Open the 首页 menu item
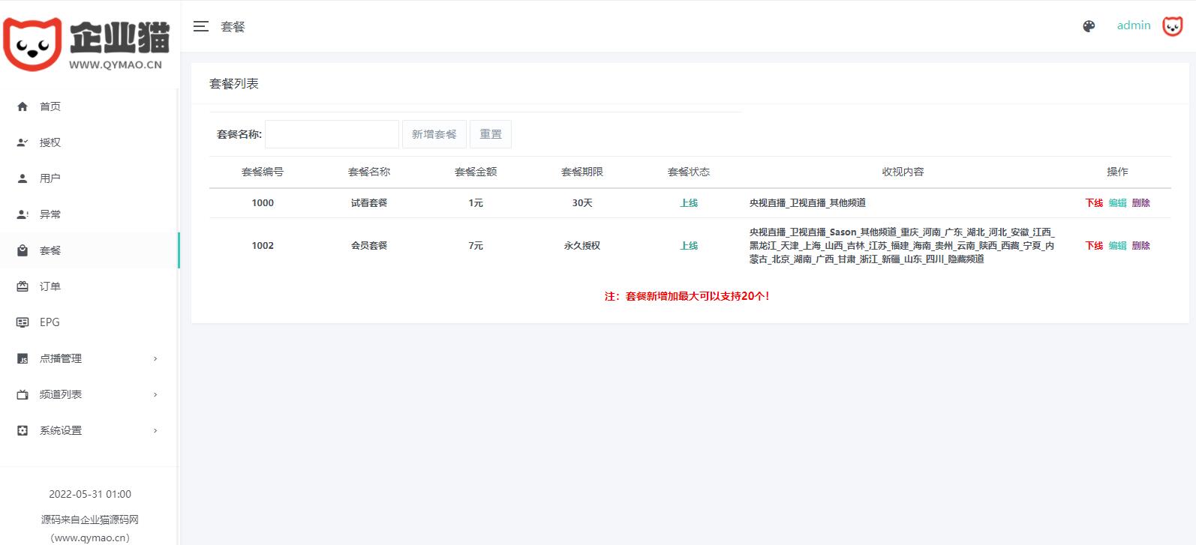Screen dimensions: 1196x545 tap(89, 106)
